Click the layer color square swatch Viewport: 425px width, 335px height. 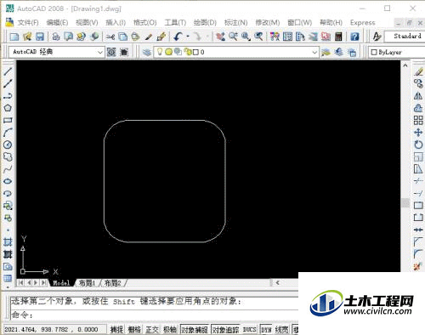pos(195,52)
